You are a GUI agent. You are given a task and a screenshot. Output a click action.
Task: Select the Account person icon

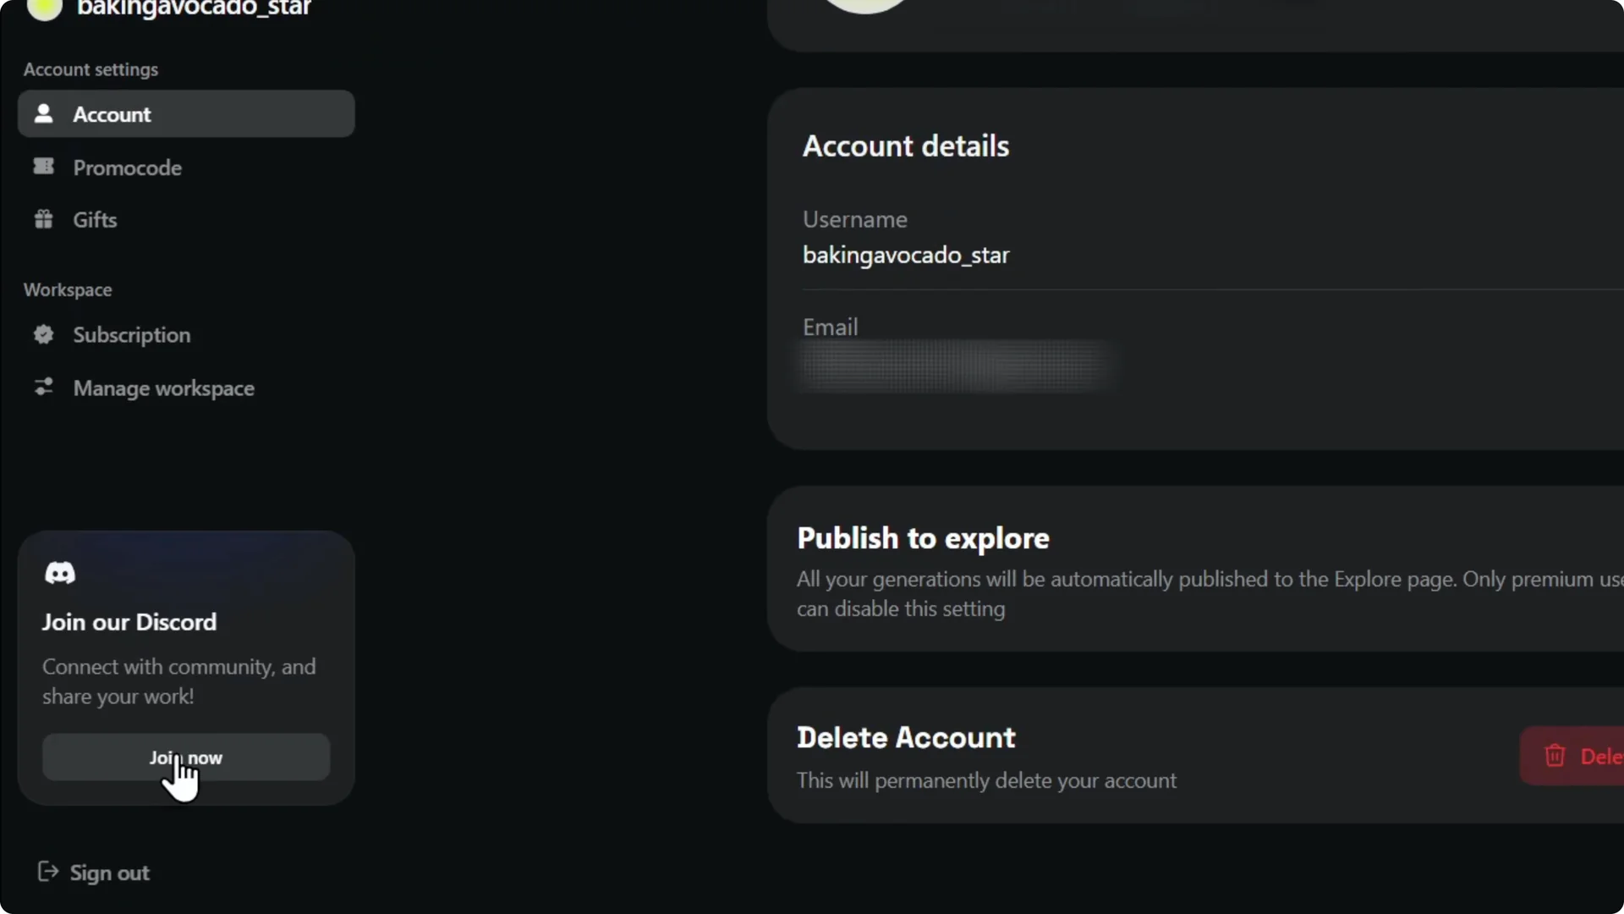(43, 114)
